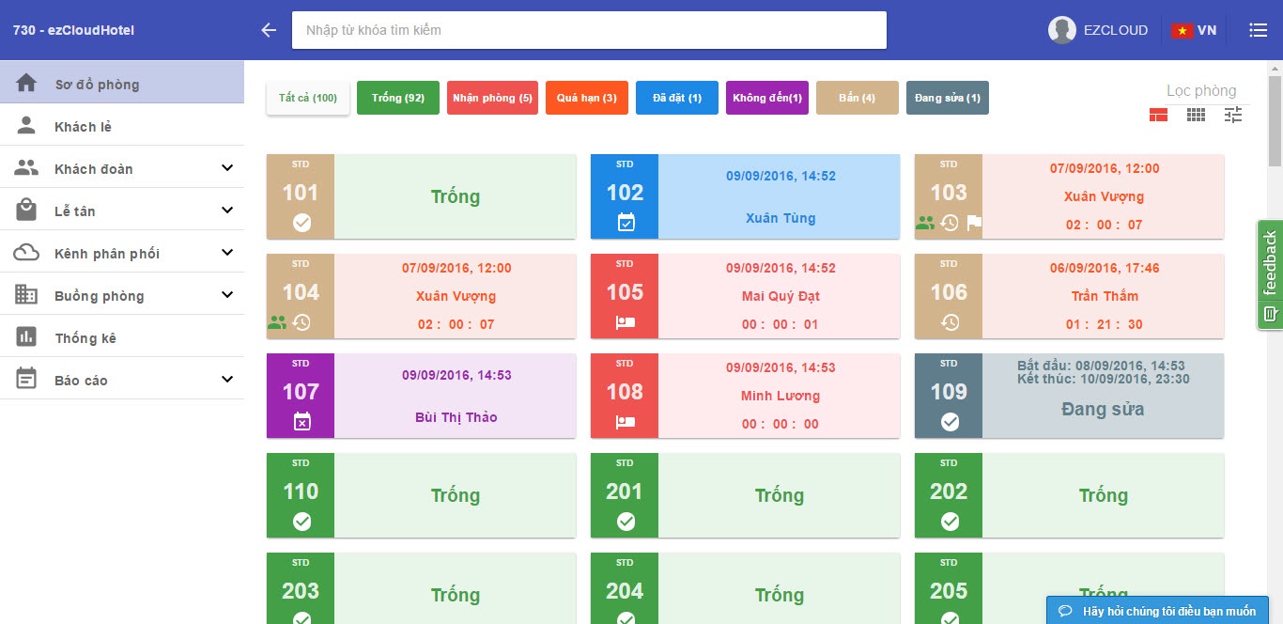The width and height of the screenshot is (1283, 624).
Task: Click the bed icon on room 105
Action: click(625, 322)
